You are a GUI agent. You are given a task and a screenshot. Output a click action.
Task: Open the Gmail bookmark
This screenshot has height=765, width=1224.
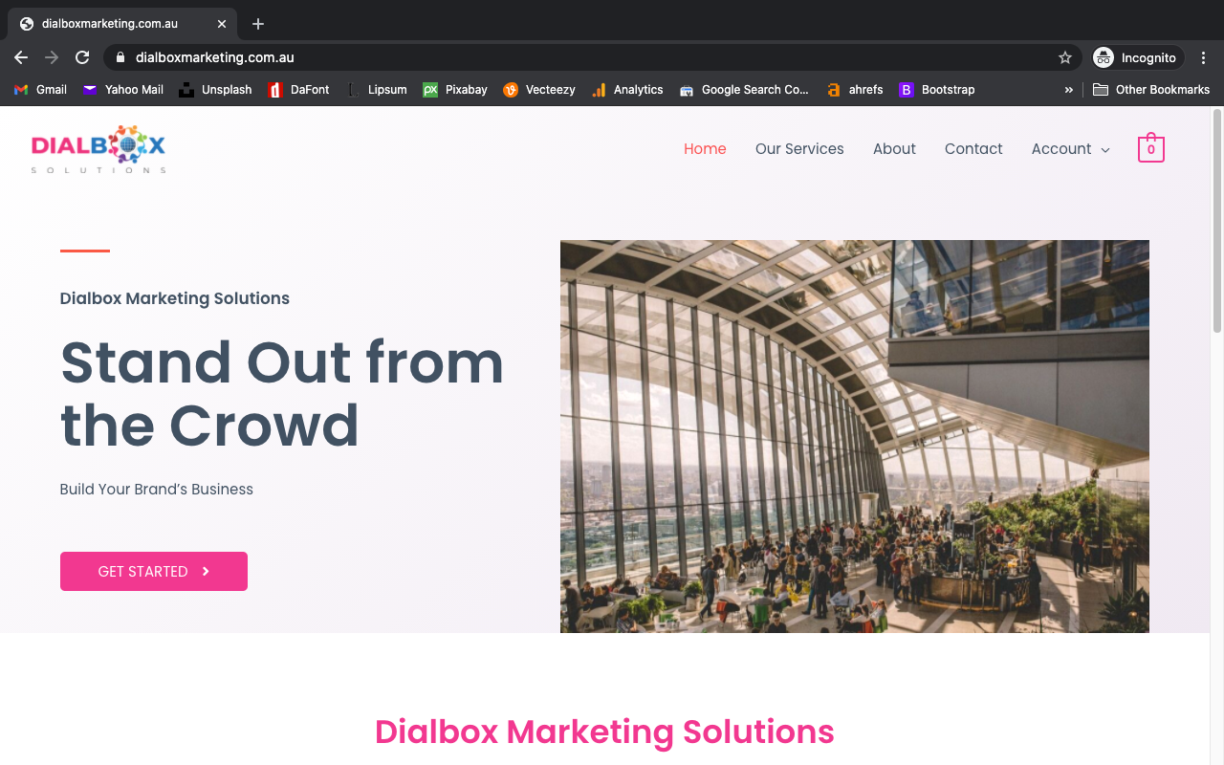tap(40, 89)
